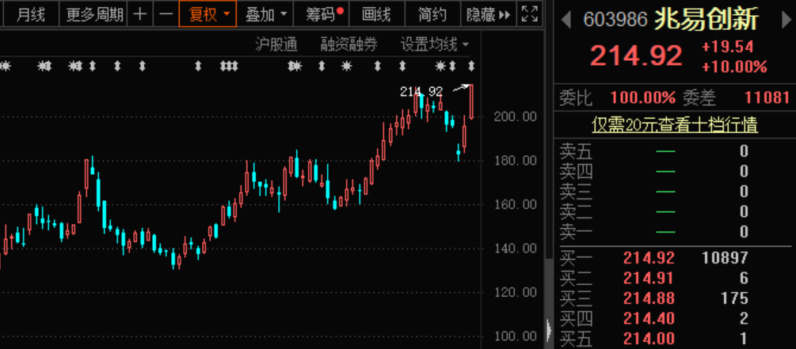Click the current price 214.92 header

point(635,56)
